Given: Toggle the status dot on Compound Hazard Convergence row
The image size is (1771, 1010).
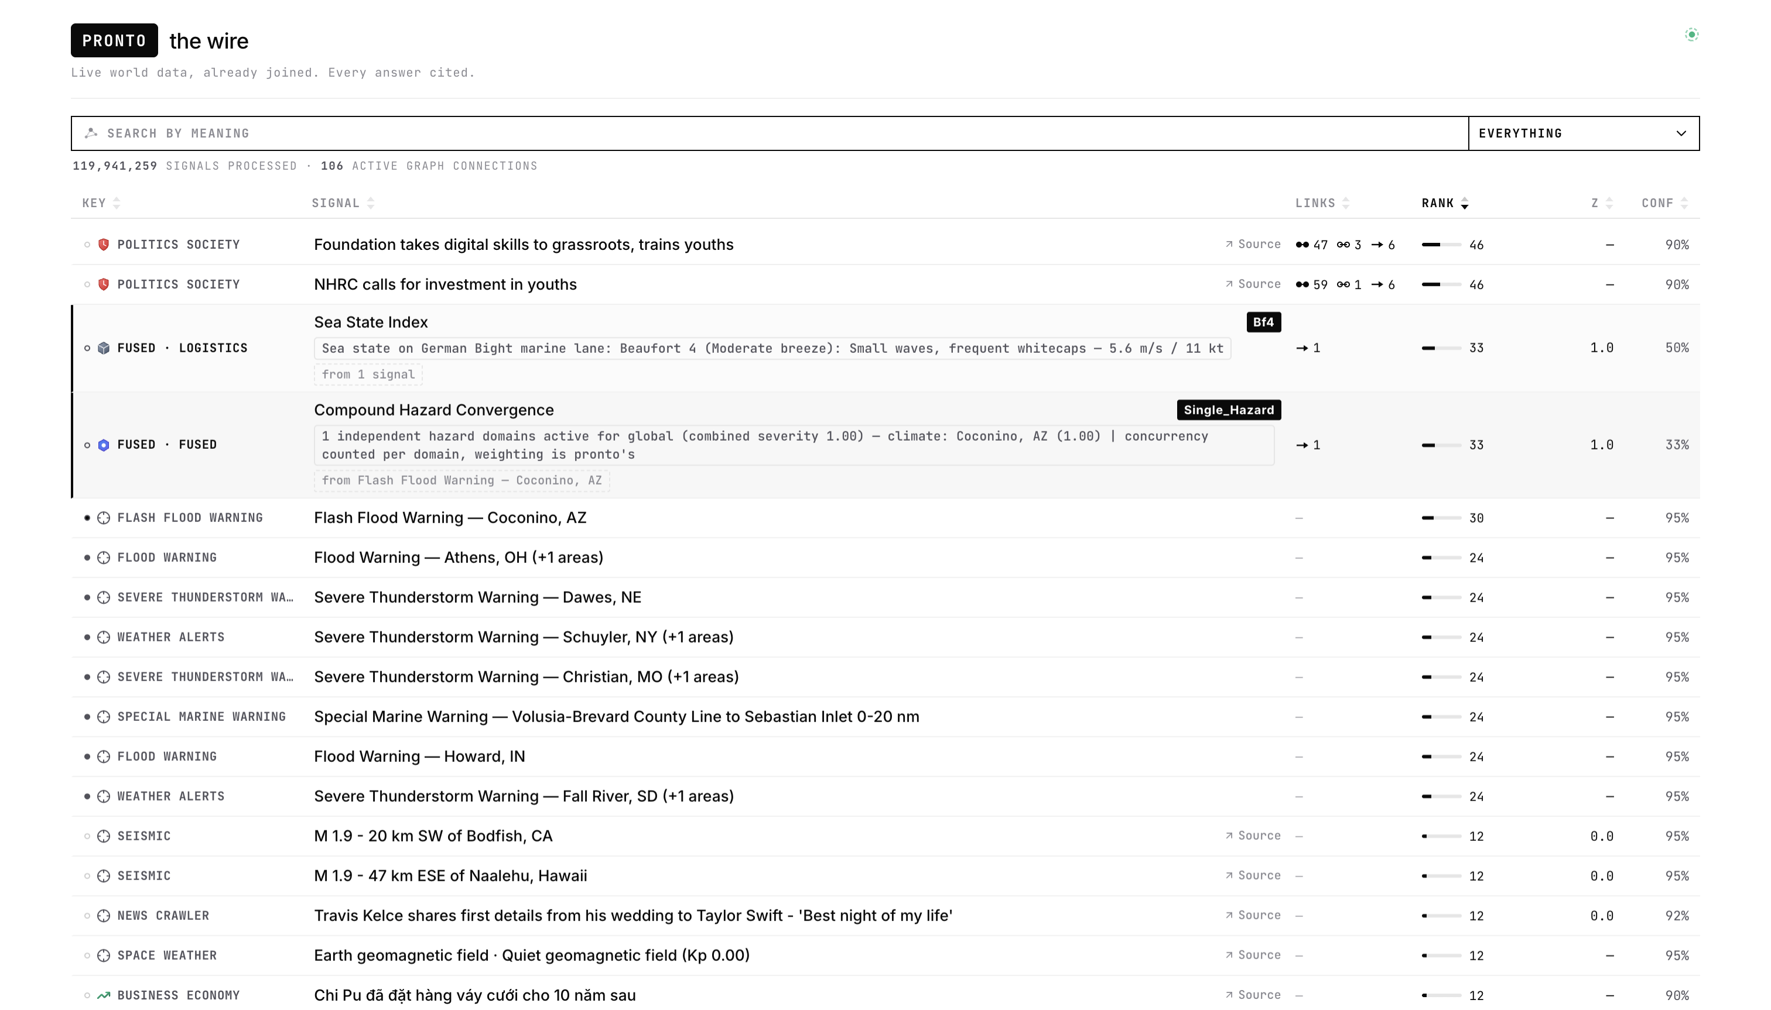Looking at the screenshot, I should coord(87,445).
